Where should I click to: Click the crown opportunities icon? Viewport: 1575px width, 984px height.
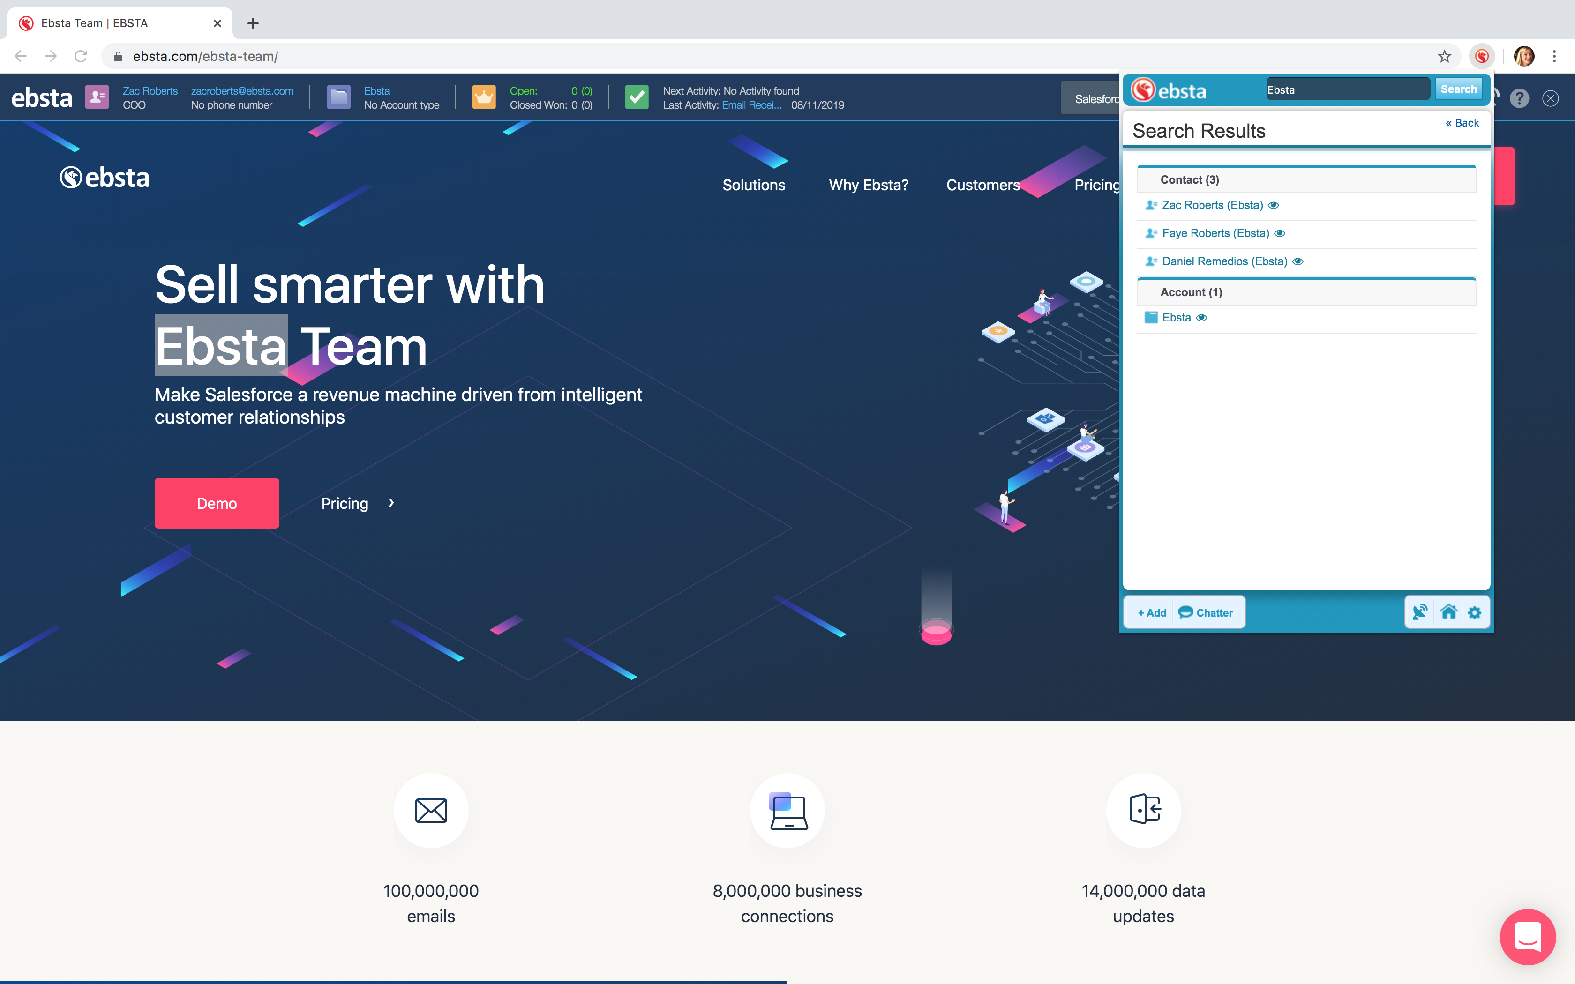point(484,97)
